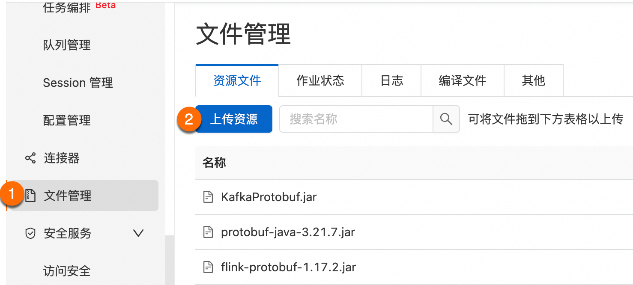633x285 pixels.
Task: Open 队列管理 in the sidebar
Action: point(67,45)
